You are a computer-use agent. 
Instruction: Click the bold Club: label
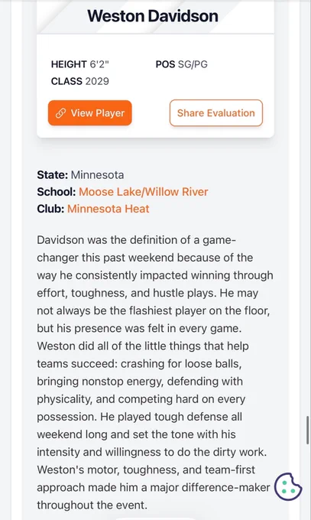[50, 209]
